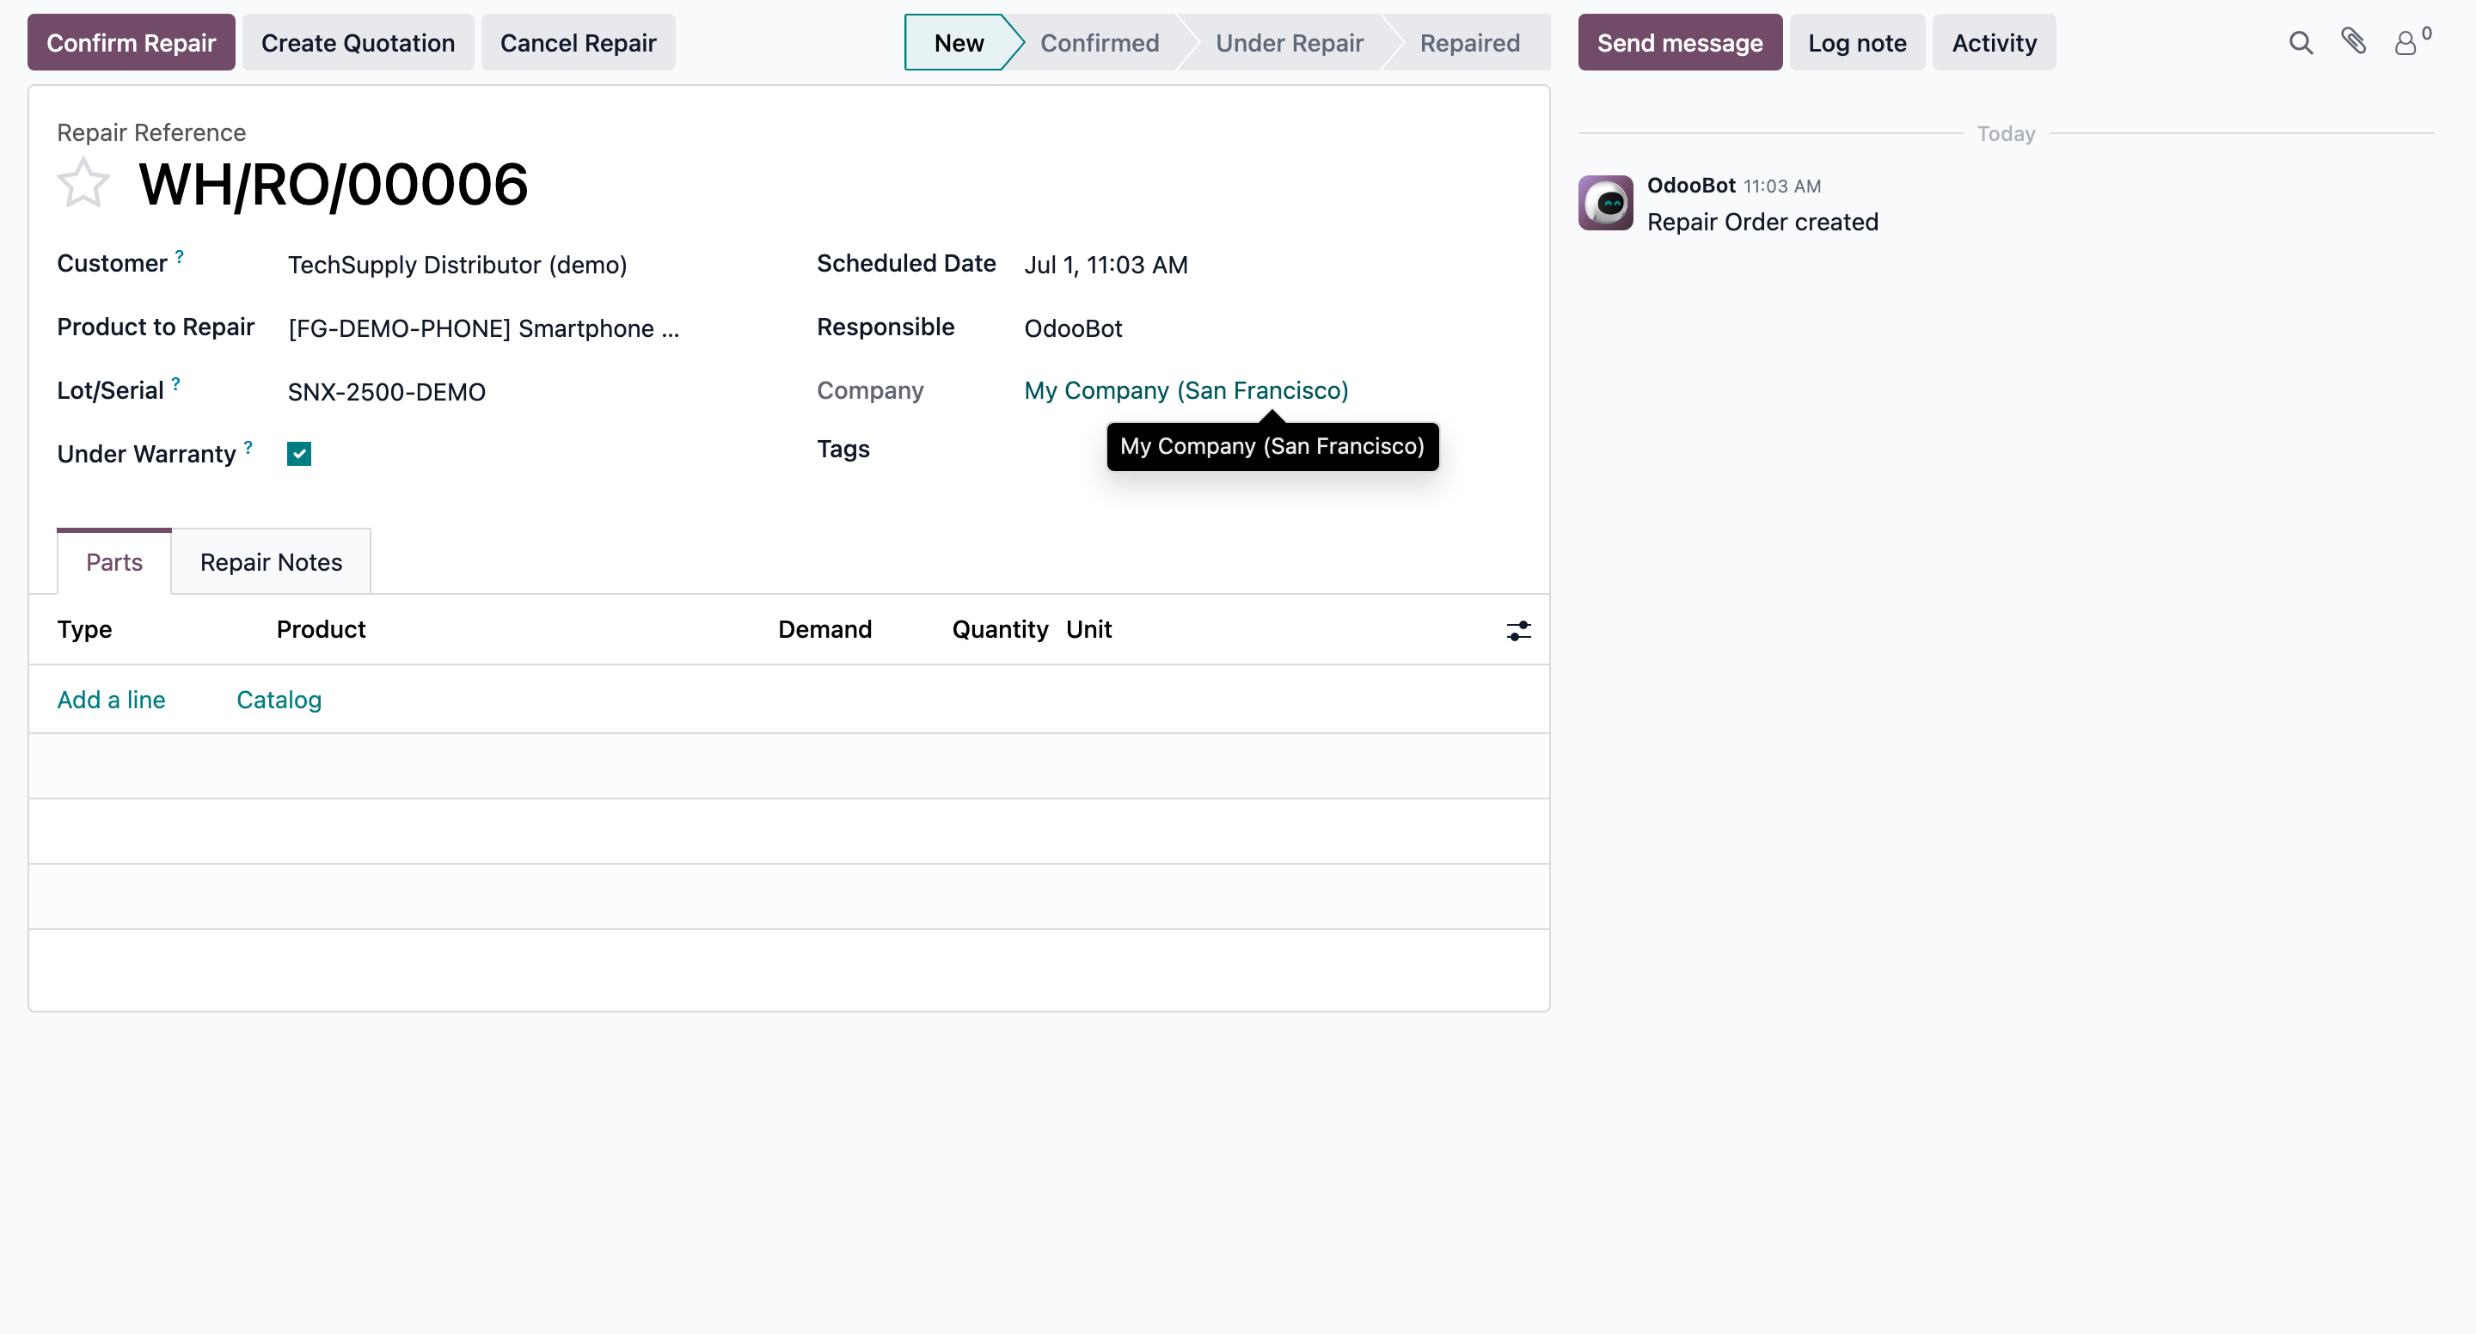
Task: Open the My Company (San Francisco) link
Action: [x=1186, y=390]
